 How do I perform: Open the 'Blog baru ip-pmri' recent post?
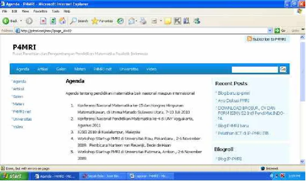[234, 93]
